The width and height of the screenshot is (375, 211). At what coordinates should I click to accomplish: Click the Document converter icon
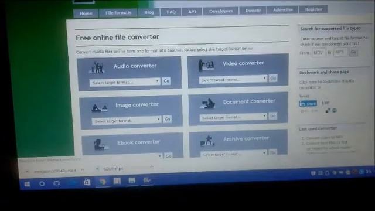coord(207,104)
